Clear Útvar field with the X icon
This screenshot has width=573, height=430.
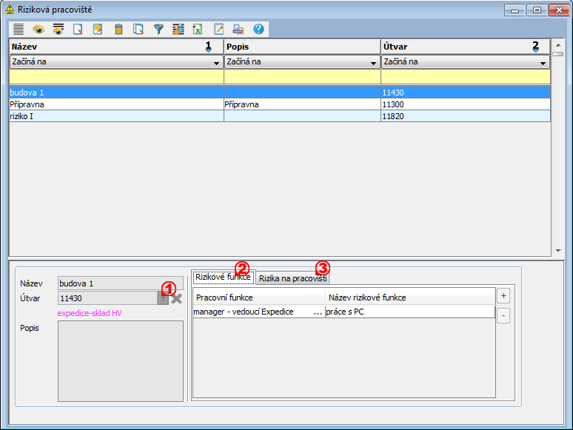[x=176, y=298]
